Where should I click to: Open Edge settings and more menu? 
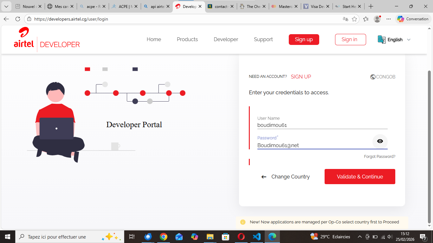click(x=389, y=19)
